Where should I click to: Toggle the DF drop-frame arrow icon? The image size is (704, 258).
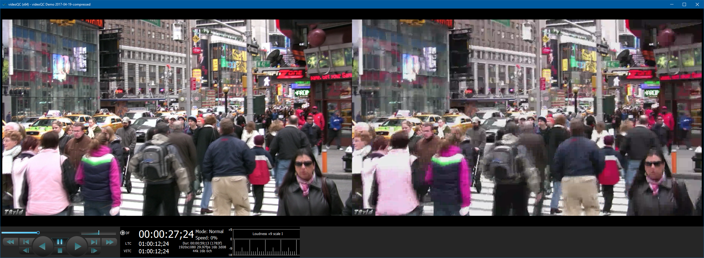(122, 233)
